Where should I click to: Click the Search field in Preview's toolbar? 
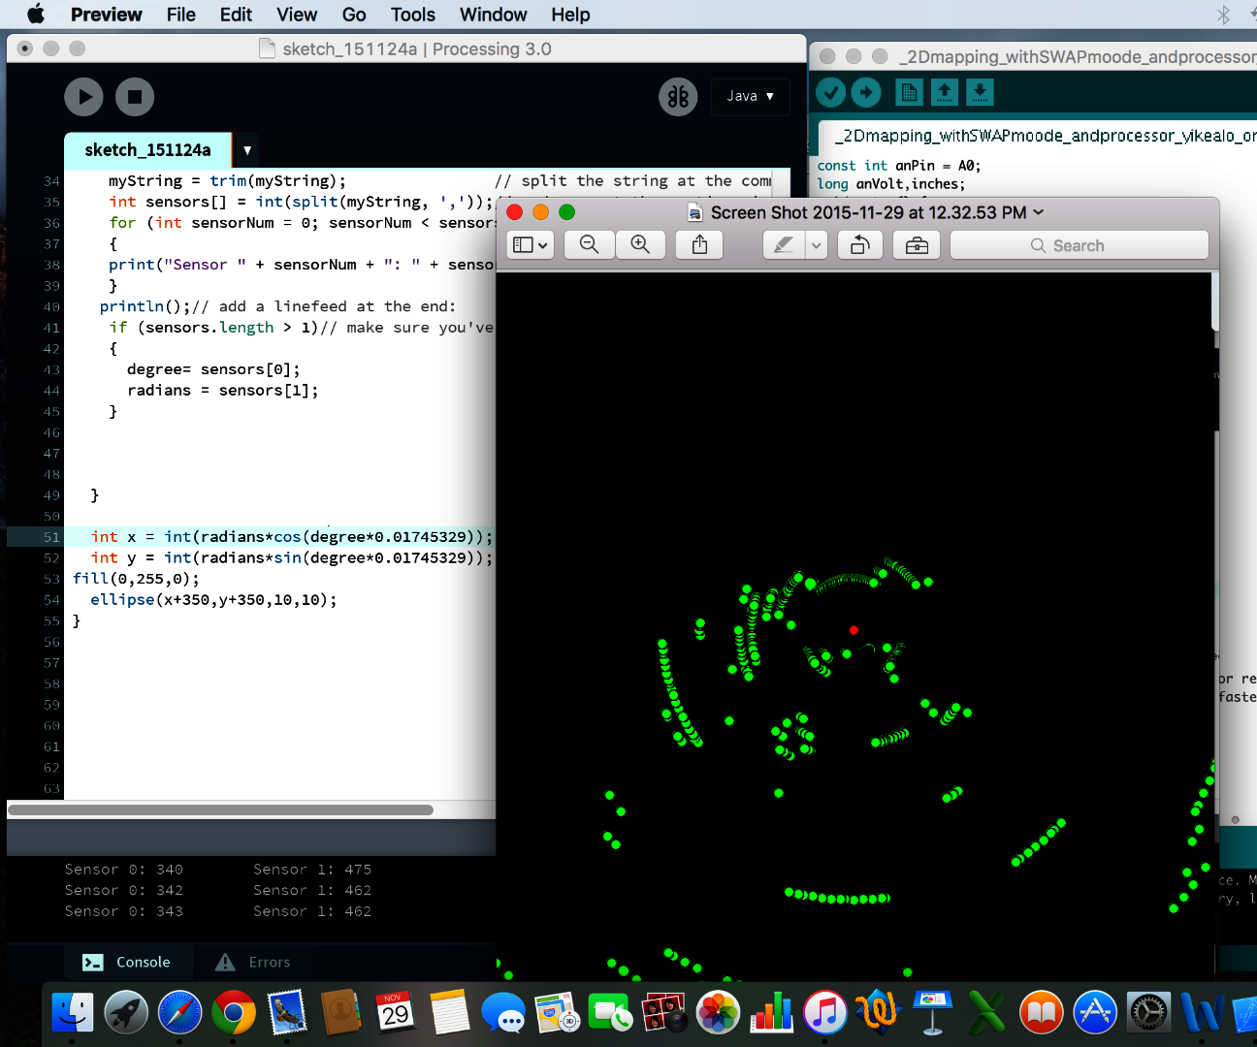click(1079, 244)
